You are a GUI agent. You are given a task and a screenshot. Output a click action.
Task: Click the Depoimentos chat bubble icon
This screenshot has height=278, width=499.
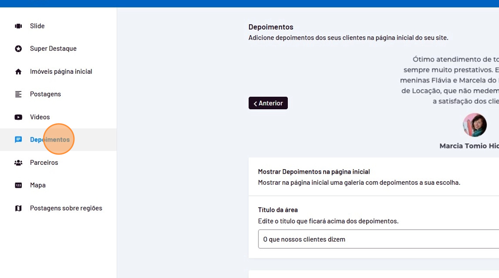tap(18, 140)
